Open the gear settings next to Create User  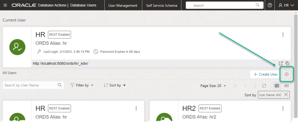pos(287,74)
